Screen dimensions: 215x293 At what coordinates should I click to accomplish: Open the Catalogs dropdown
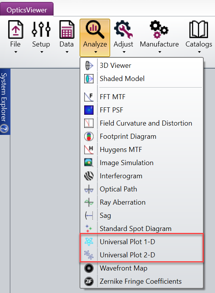coord(199,37)
